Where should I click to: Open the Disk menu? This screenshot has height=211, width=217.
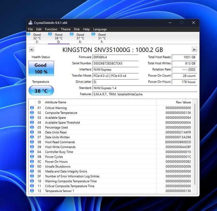tap(77, 29)
